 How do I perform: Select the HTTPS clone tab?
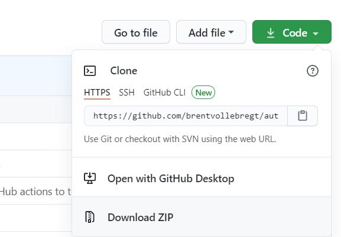tap(97, 93)
